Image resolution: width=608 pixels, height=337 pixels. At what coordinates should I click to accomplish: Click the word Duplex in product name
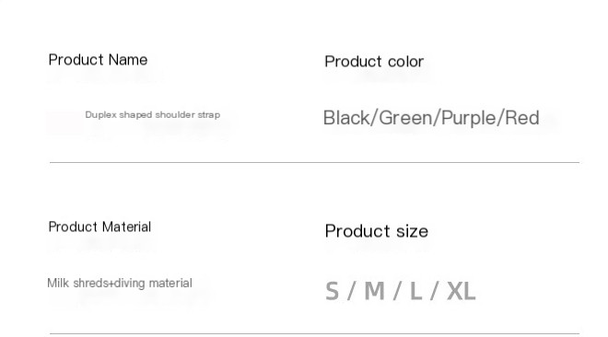[100, 115]
